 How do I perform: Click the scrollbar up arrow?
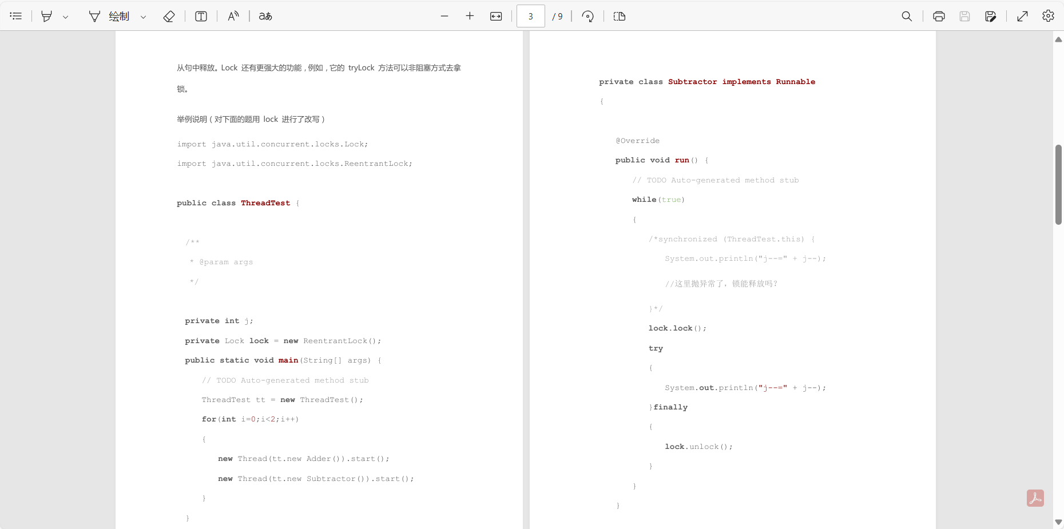1058,39
